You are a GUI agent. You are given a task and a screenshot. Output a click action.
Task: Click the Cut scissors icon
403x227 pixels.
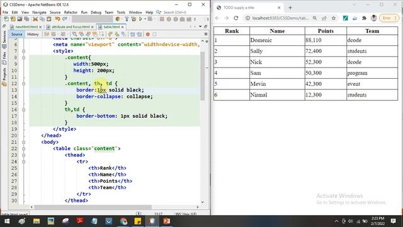pyautogui.click(x=35, y=19)
